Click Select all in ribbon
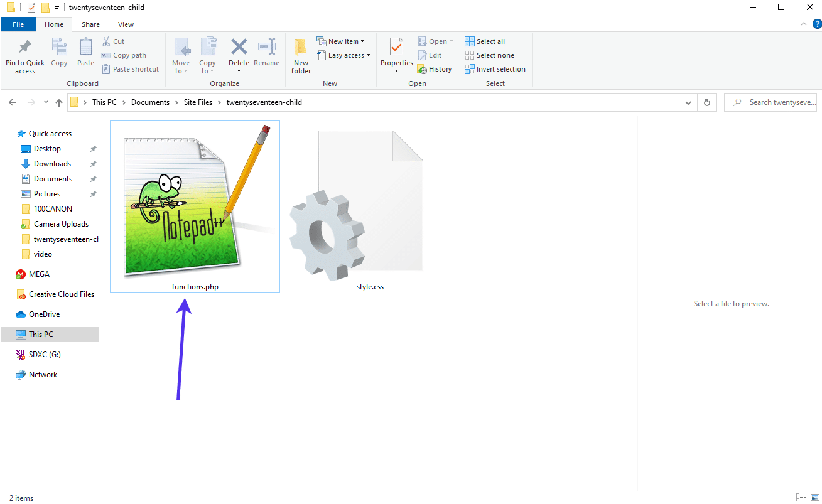The height and width of the screenshot is (504, 822). coord(485,41)
